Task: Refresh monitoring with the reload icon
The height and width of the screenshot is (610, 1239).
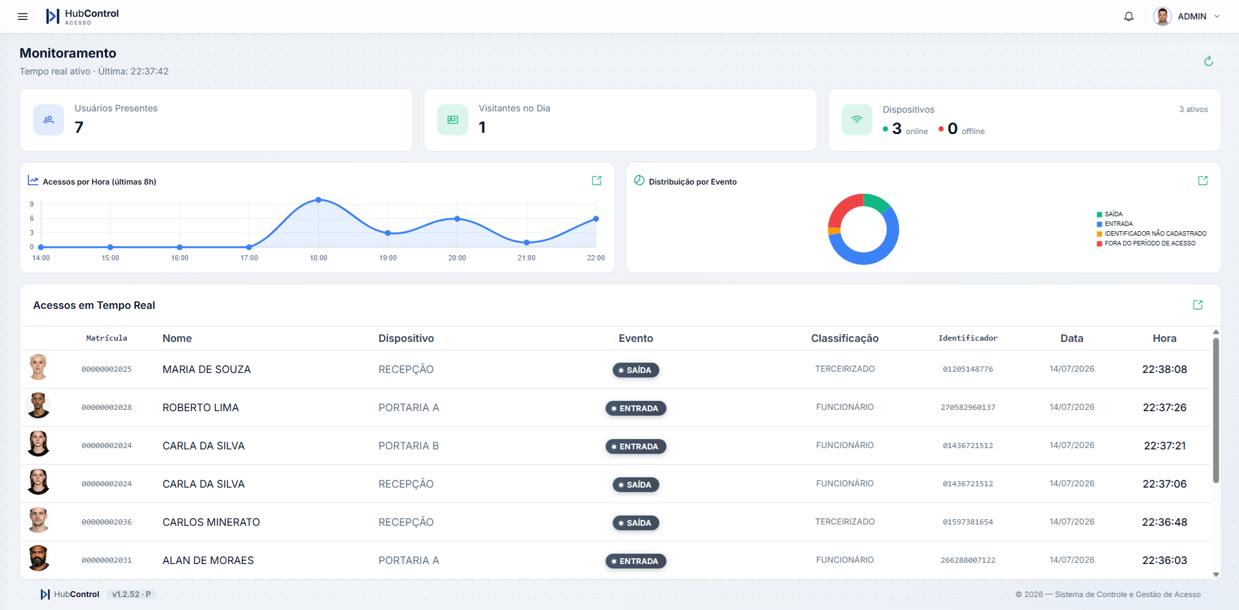Action: (1209, 62)
